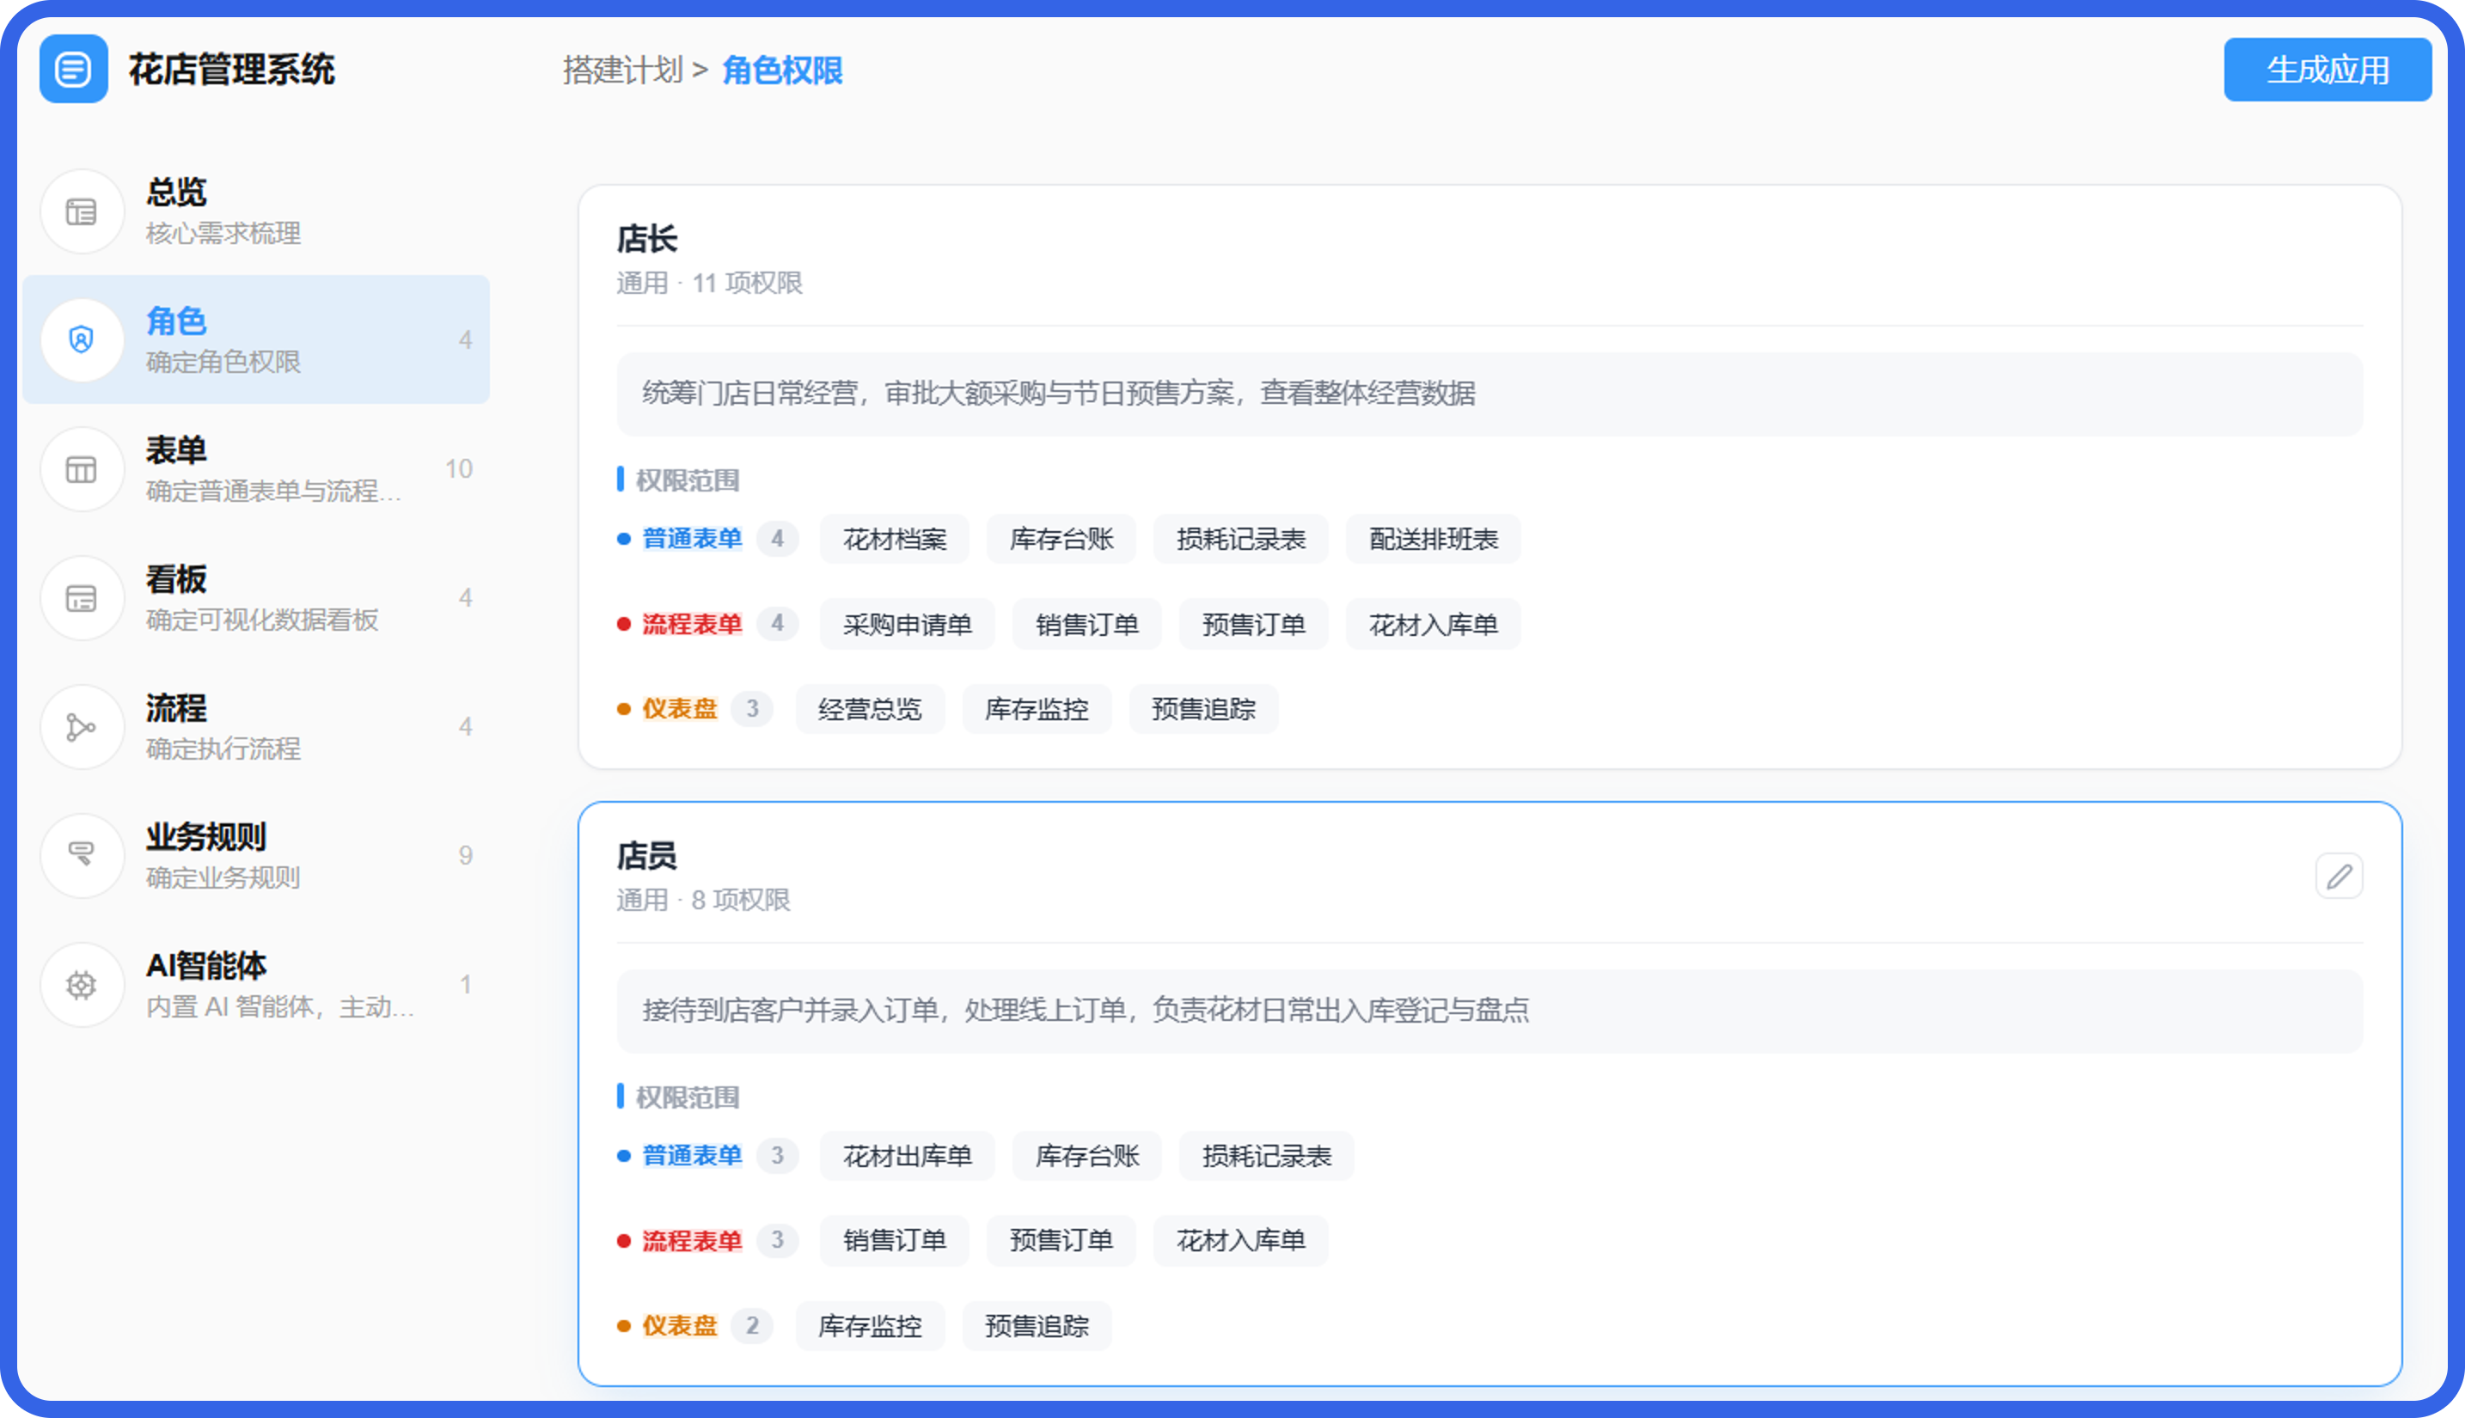Select the 店长 role card title
The width and height of the screenshot is (2465, 1418).
[646, 240]
